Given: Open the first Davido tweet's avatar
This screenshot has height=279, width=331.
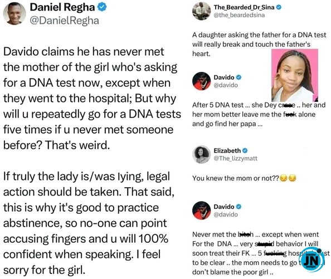Looking at the screenshot, I should click(x=201, y=81).
